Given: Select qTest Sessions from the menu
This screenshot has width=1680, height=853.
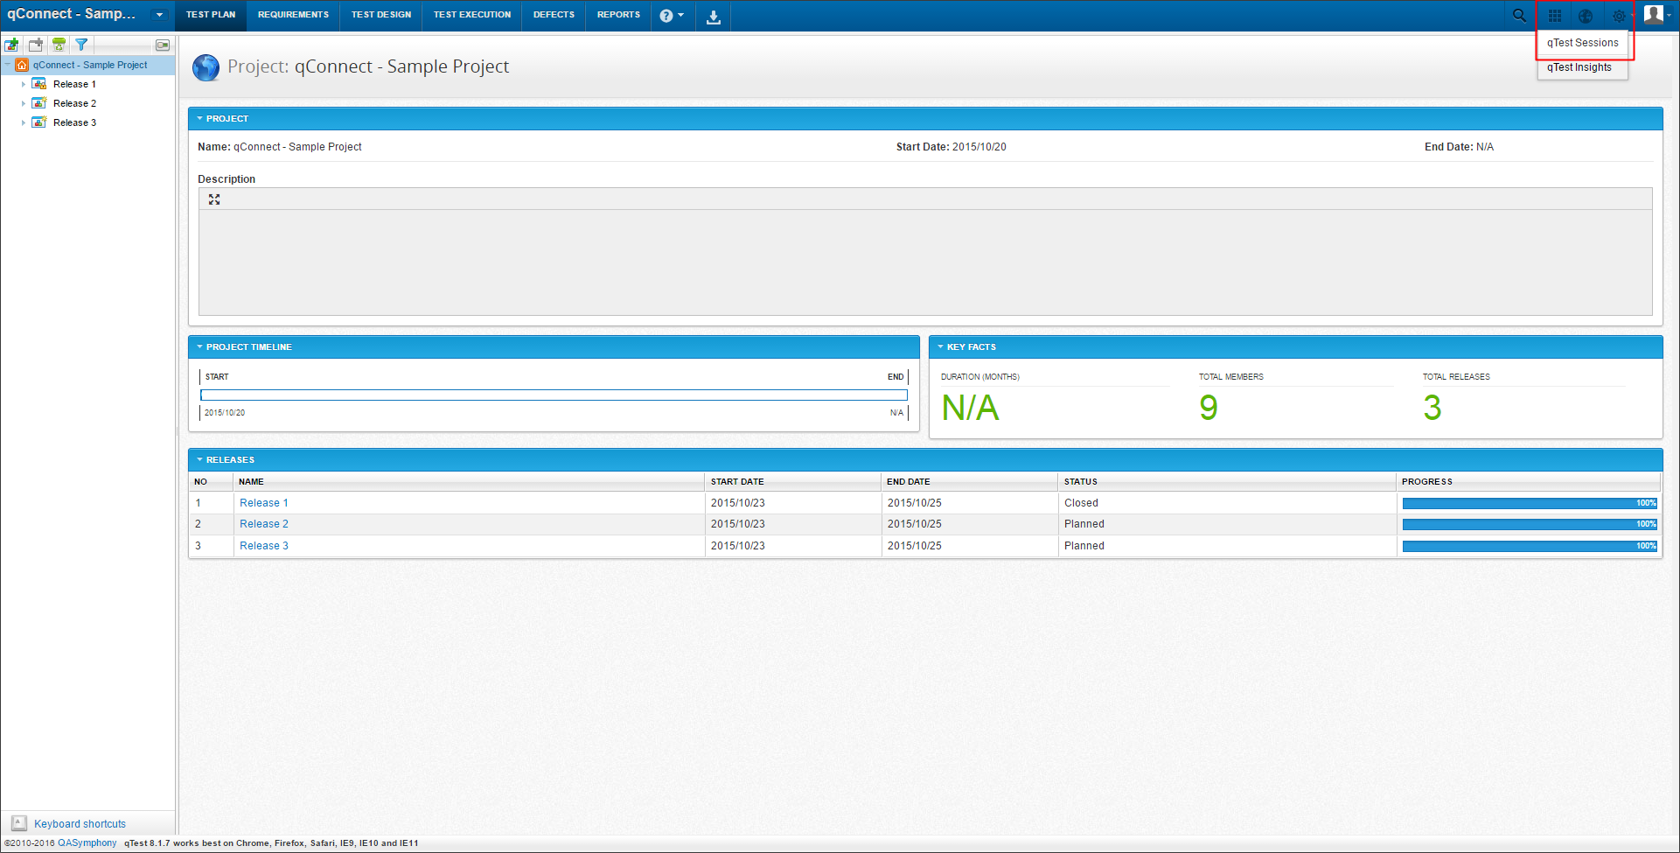Looking at the screenshot, I should [1582, 43].
